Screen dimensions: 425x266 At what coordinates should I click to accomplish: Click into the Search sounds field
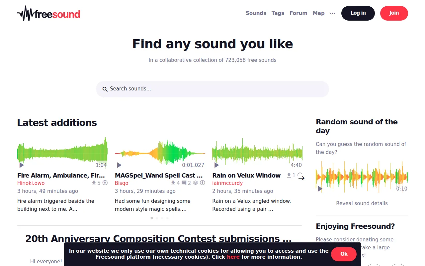212,89
